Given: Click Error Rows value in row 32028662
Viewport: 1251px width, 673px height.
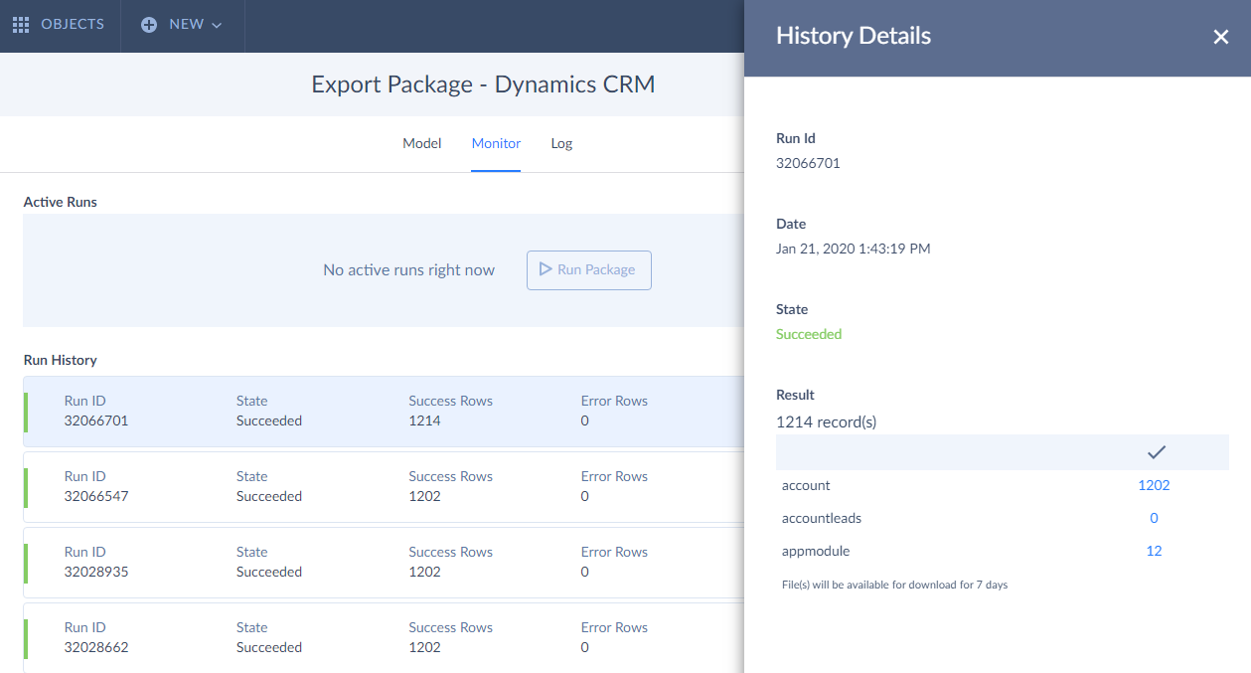Looking at the screenshot, I should pyautogui.click(x=585, y=647).
